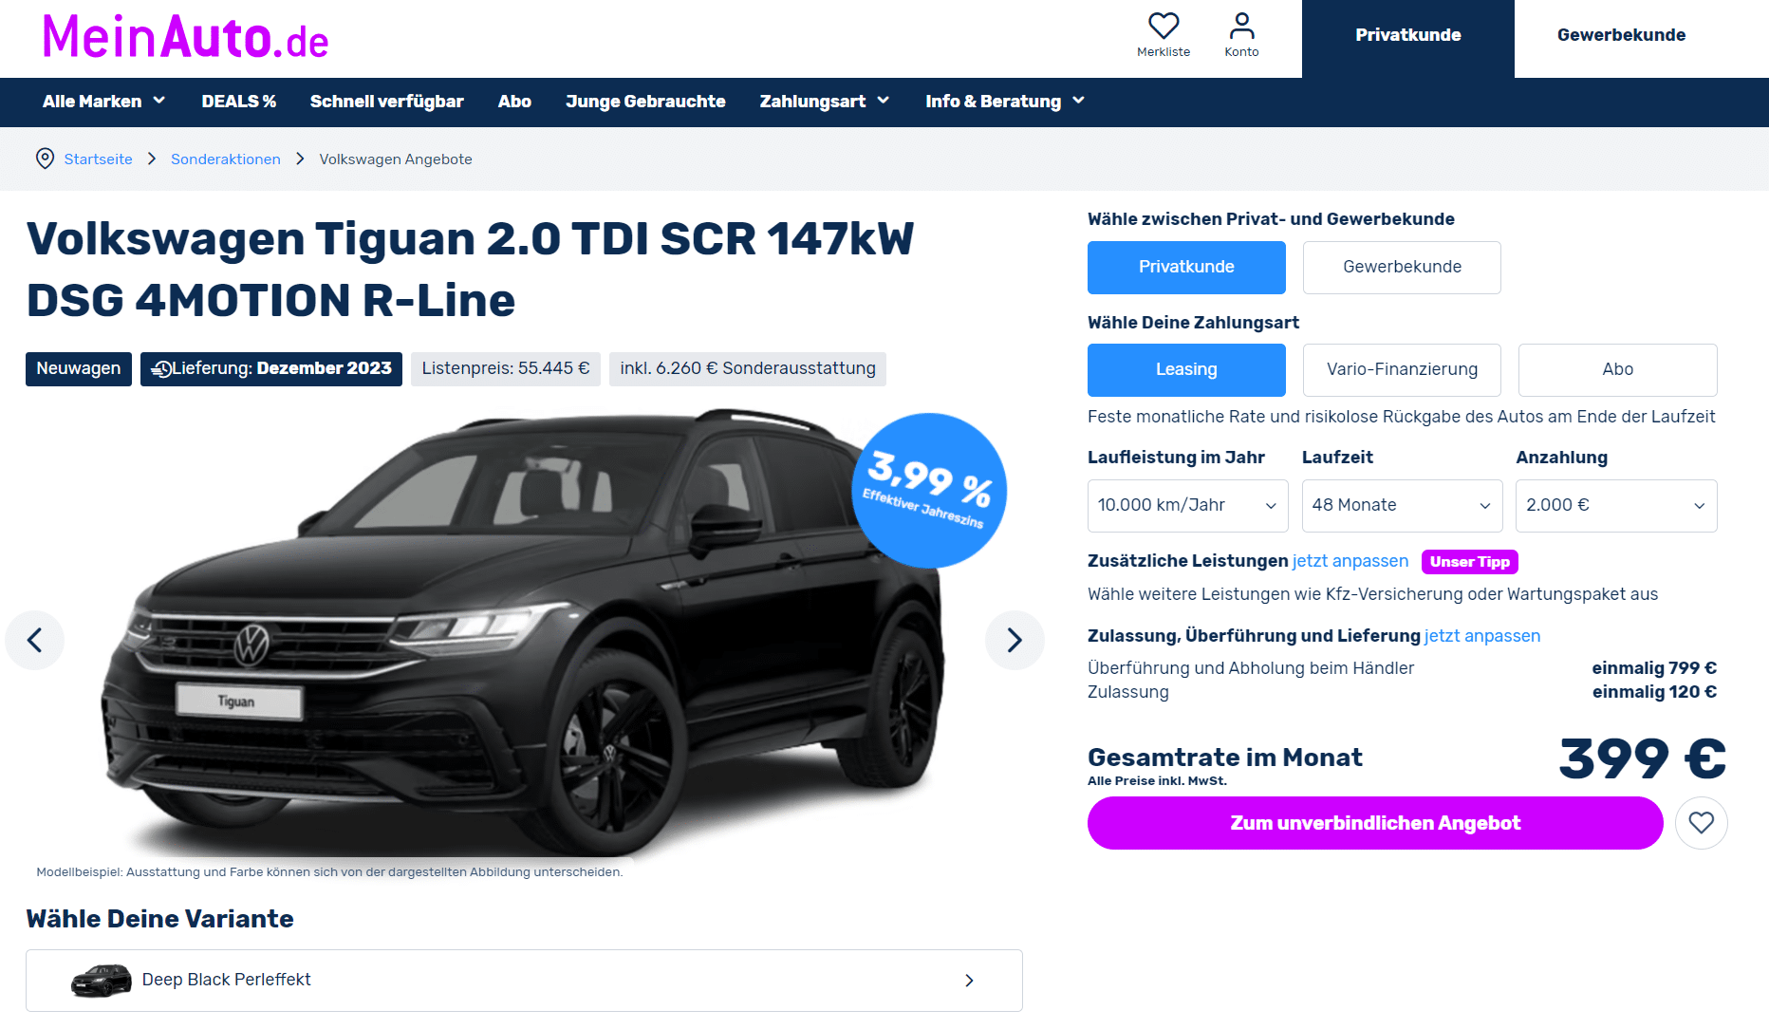
Task: Choose Abo as payment type
Action: (1617, 370)
